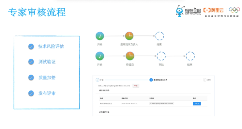Select the text 发布评审
242x129 pixels.
[x=47, y=93]
